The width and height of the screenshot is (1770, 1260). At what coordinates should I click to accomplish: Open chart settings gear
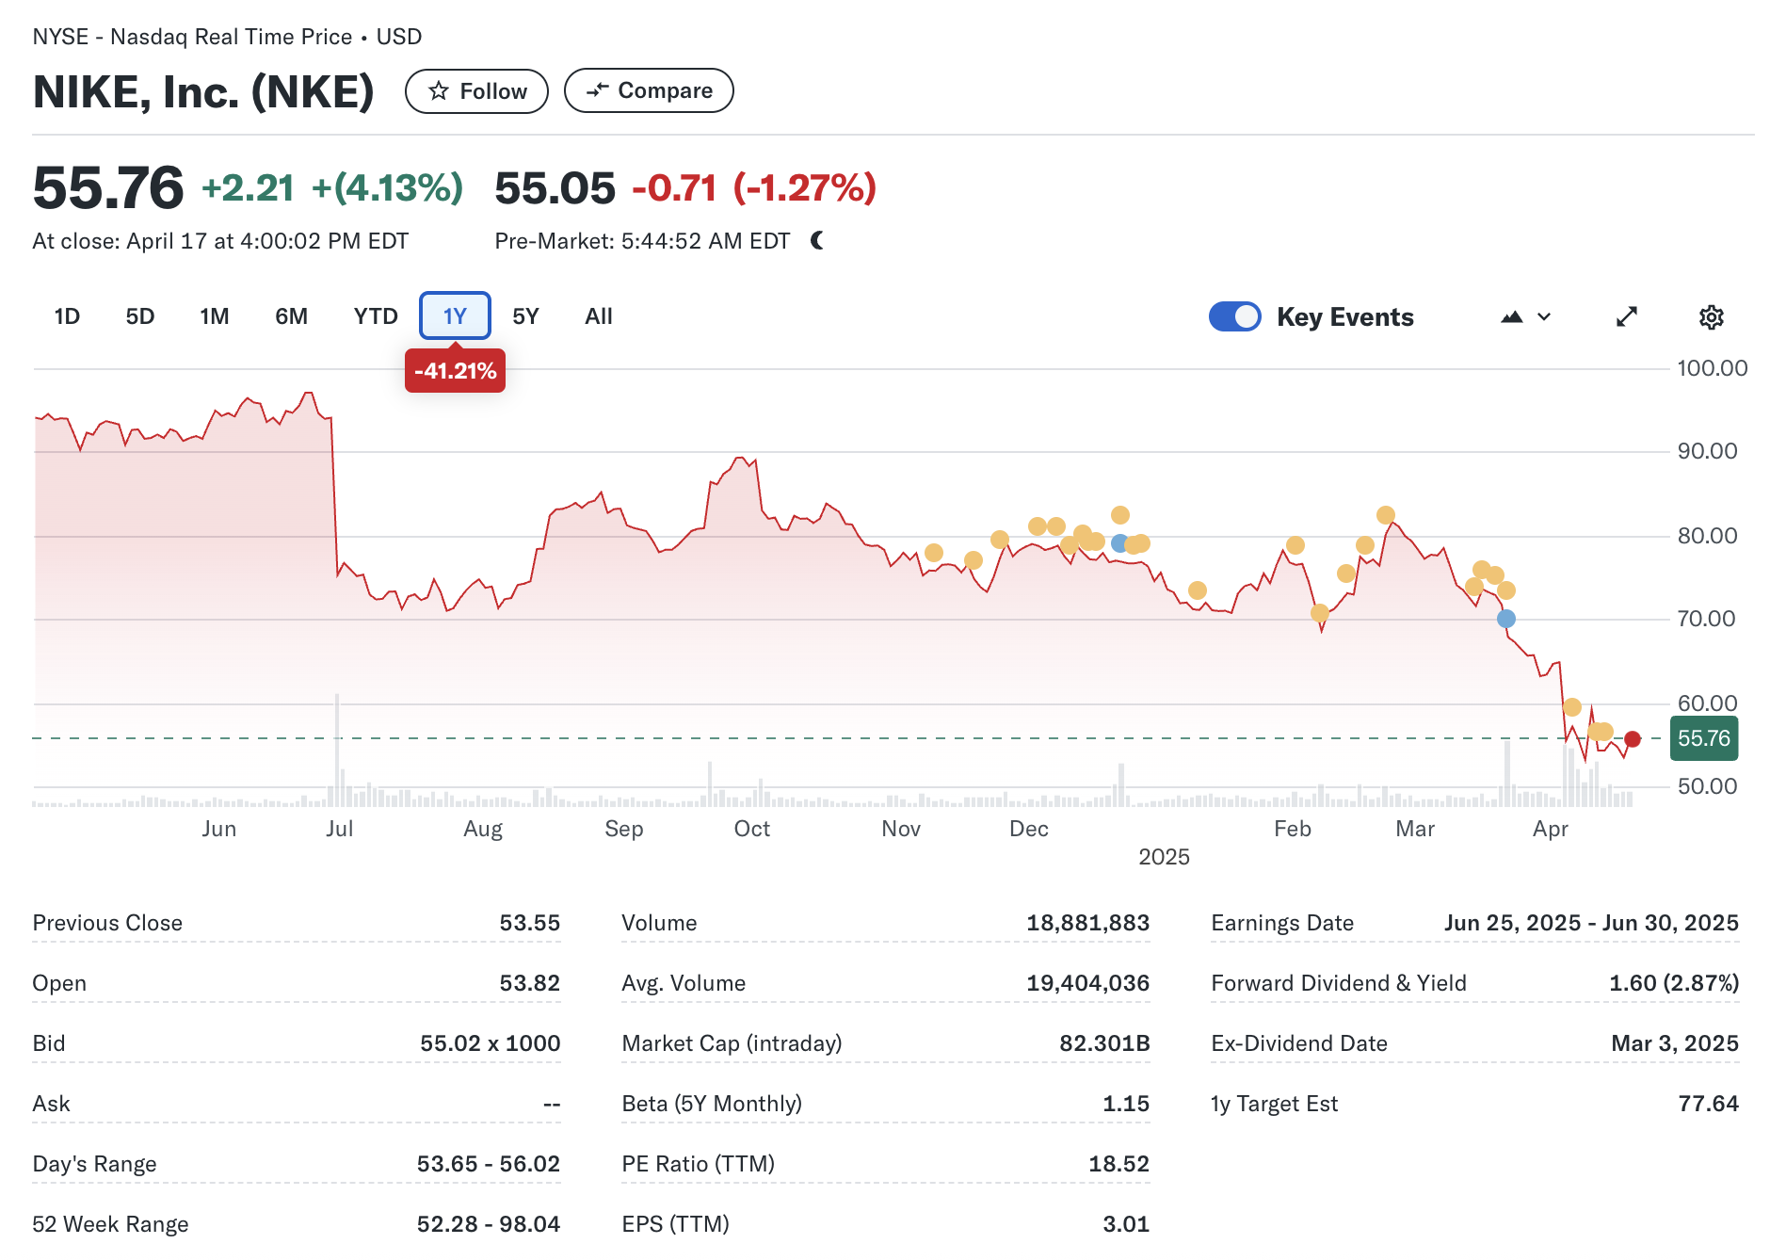pyautogui.click(x=1712, y=316)
